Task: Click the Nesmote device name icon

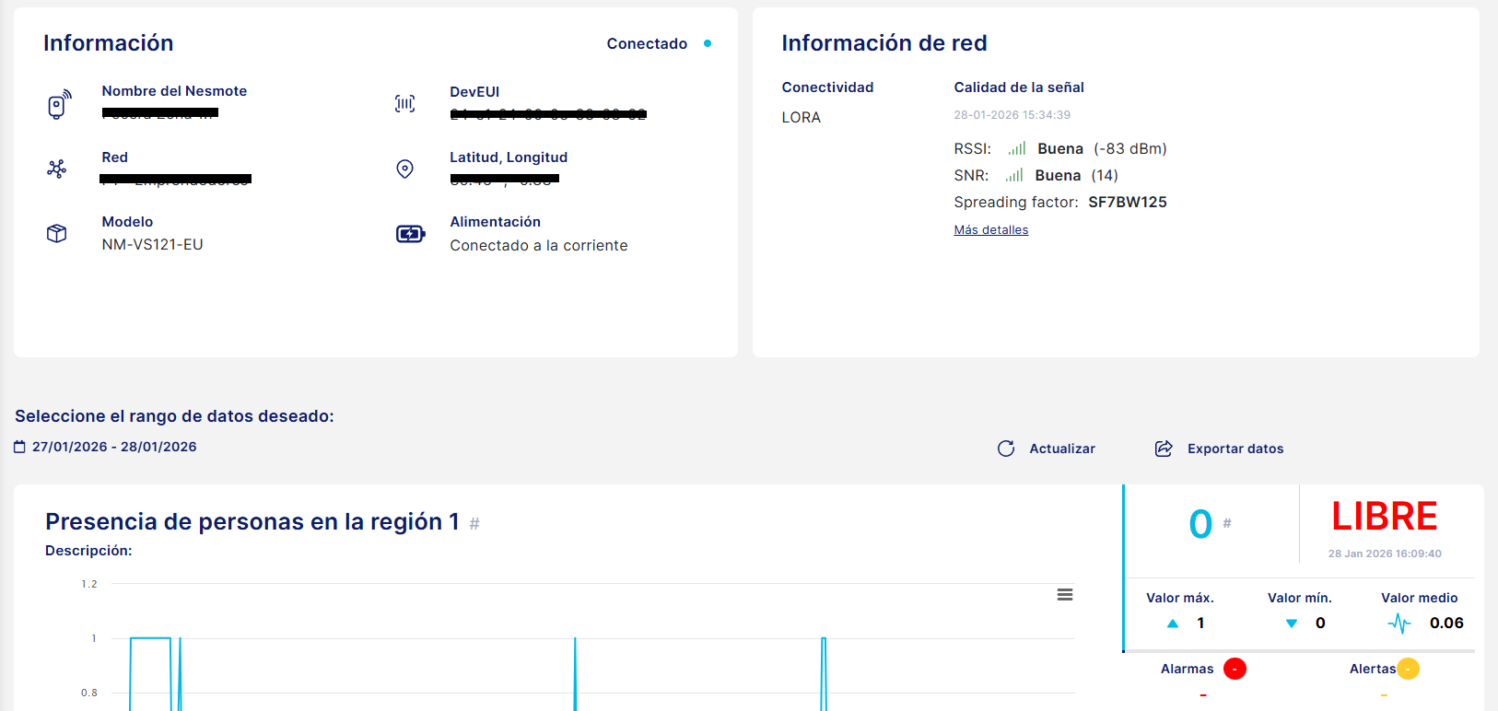Action: [x=58, y=105]
